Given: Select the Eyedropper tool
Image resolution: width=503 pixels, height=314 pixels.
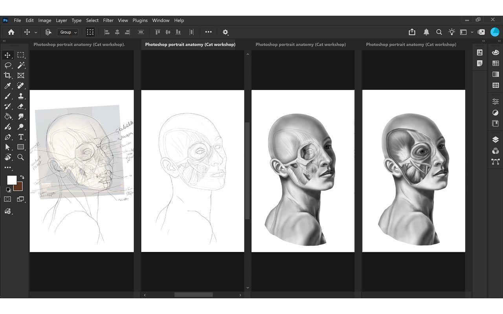Looking at the screenshot, I should [x=7, y=86].
